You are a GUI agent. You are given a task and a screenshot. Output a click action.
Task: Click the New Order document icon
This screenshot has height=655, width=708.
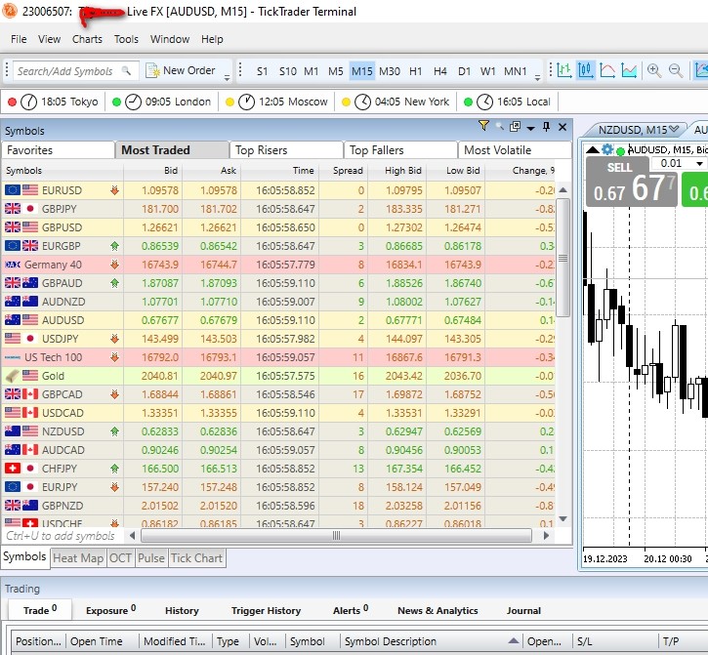tap(152, 70)
